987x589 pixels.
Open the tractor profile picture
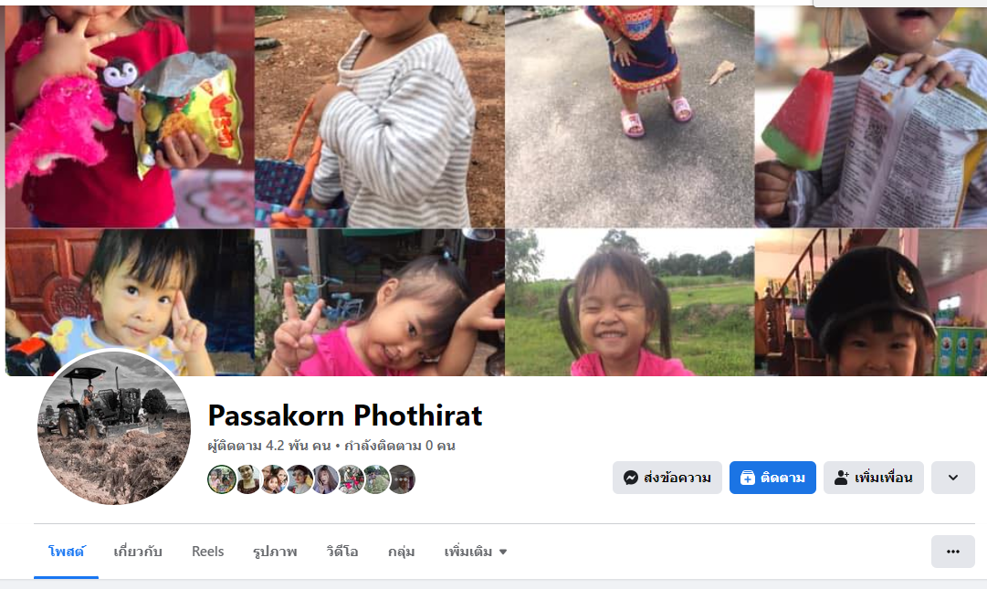click(114, 428)
